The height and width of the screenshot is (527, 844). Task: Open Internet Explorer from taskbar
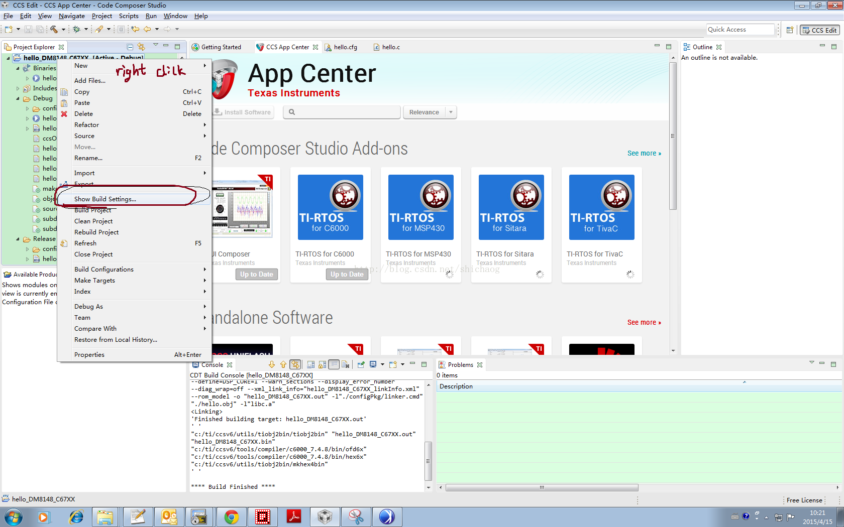pos(76,516)
